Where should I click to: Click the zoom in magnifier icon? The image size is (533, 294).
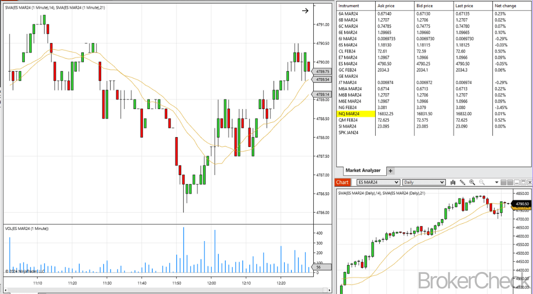(472, 183)
